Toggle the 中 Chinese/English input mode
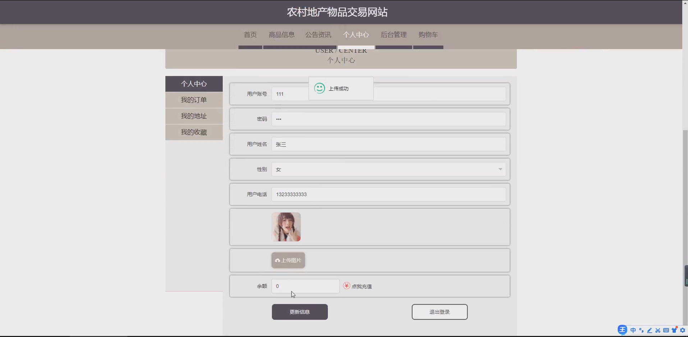Image resolution: width=688 pixels, height=337 pixels. 633,330
